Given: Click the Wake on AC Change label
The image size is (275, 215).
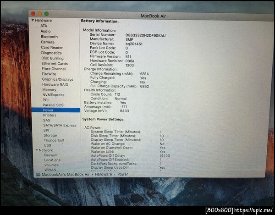Looking at the screenshot, I should 108,144.
